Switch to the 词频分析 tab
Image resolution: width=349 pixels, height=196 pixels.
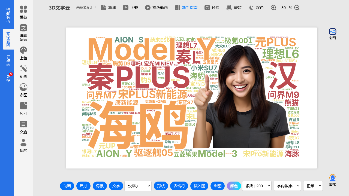[x=8, y=16]
